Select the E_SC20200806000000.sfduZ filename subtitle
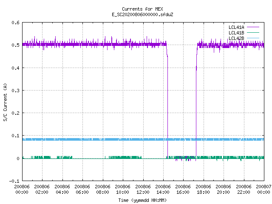 pyautogui.click(x=142, y=14)
